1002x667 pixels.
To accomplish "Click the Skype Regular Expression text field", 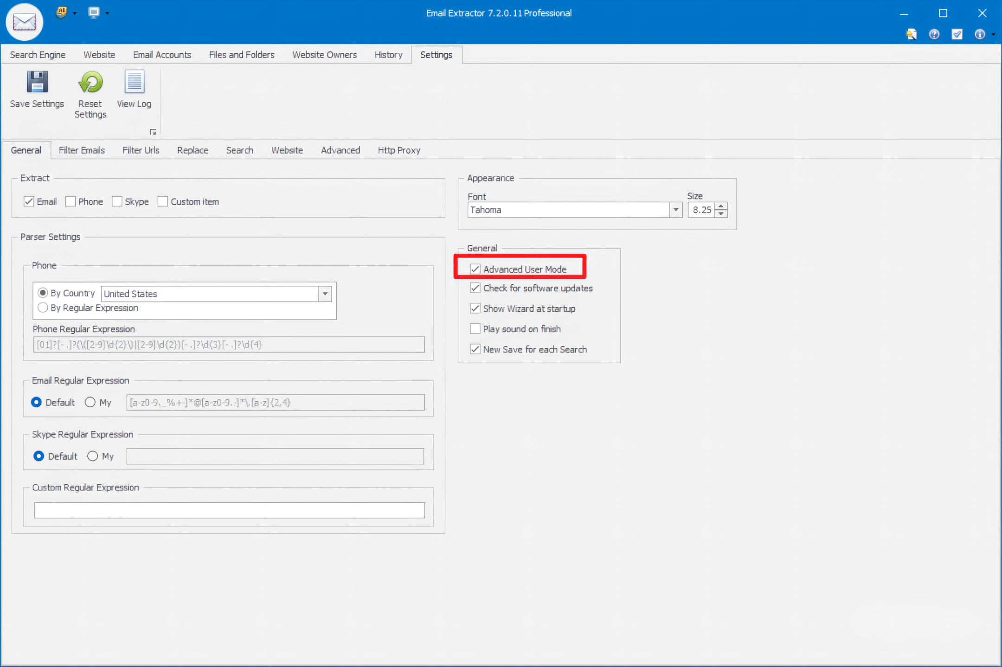I will (x=276, y=456).
